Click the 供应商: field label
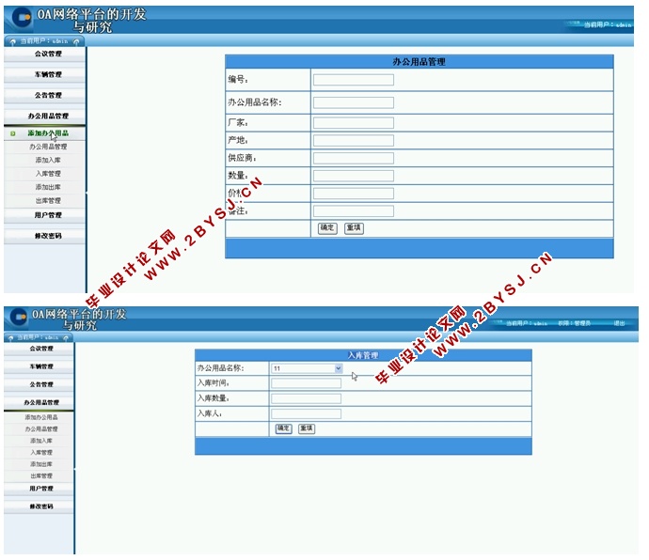 click(242, 158)
